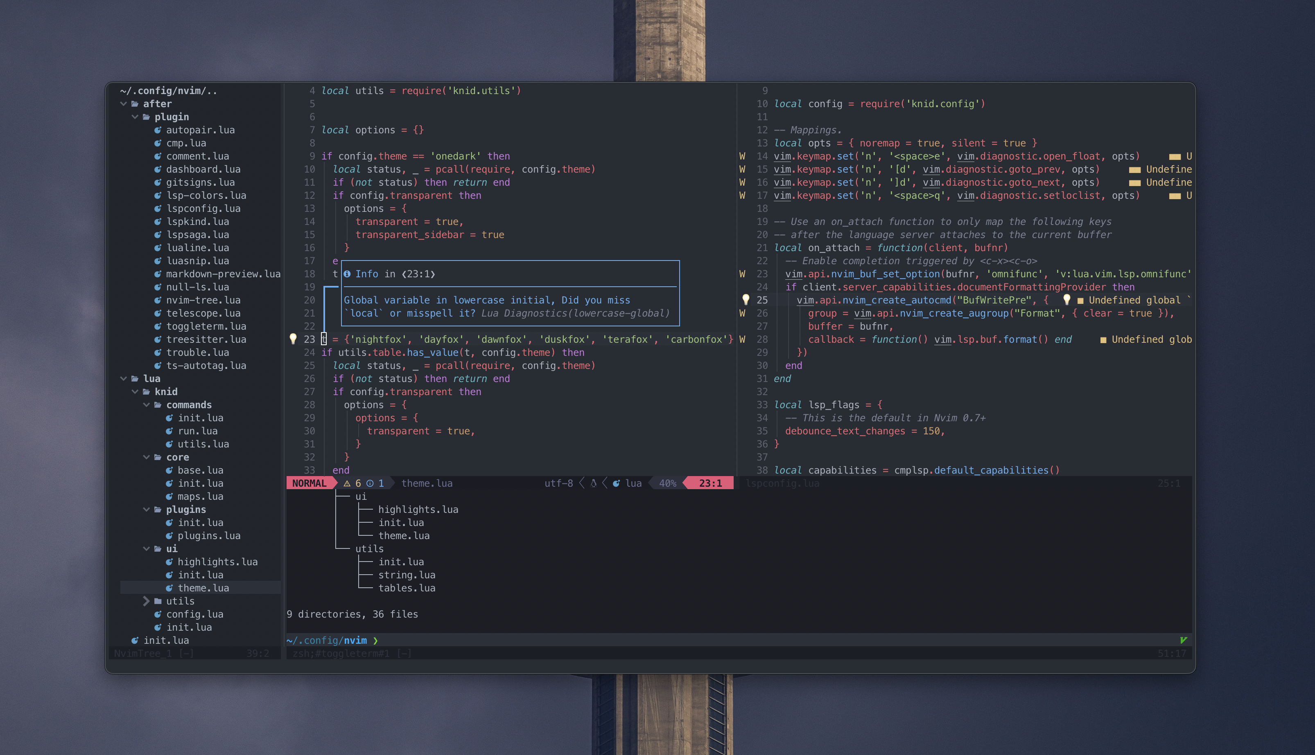The image size is (1315, 755).
Task: Open lspconfig.lua in the file tree
Action: pyautogui.click(x=203, y=209)
